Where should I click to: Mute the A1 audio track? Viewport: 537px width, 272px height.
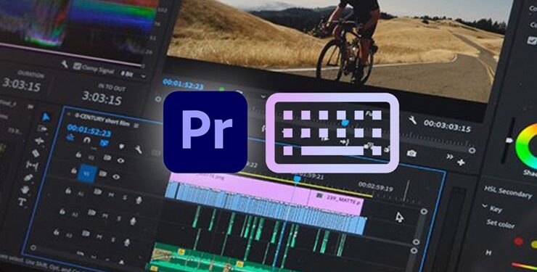tap(111, 194)
